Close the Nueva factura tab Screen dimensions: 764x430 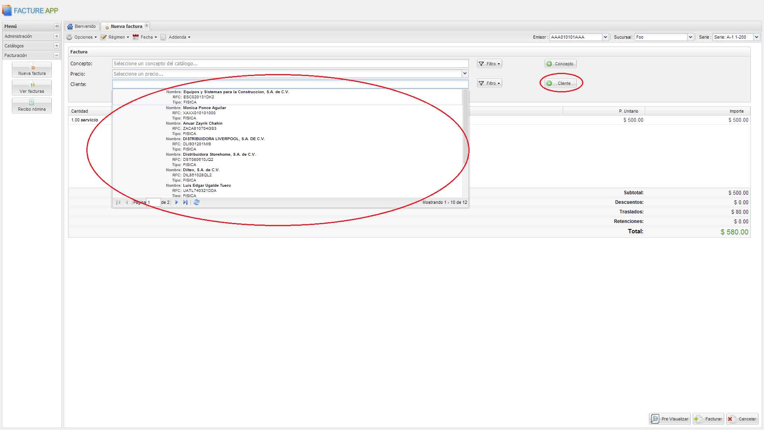[x=146, y=26]
